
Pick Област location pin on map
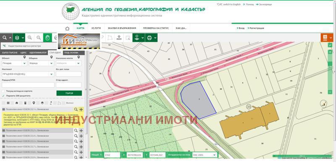pos(24,57)
